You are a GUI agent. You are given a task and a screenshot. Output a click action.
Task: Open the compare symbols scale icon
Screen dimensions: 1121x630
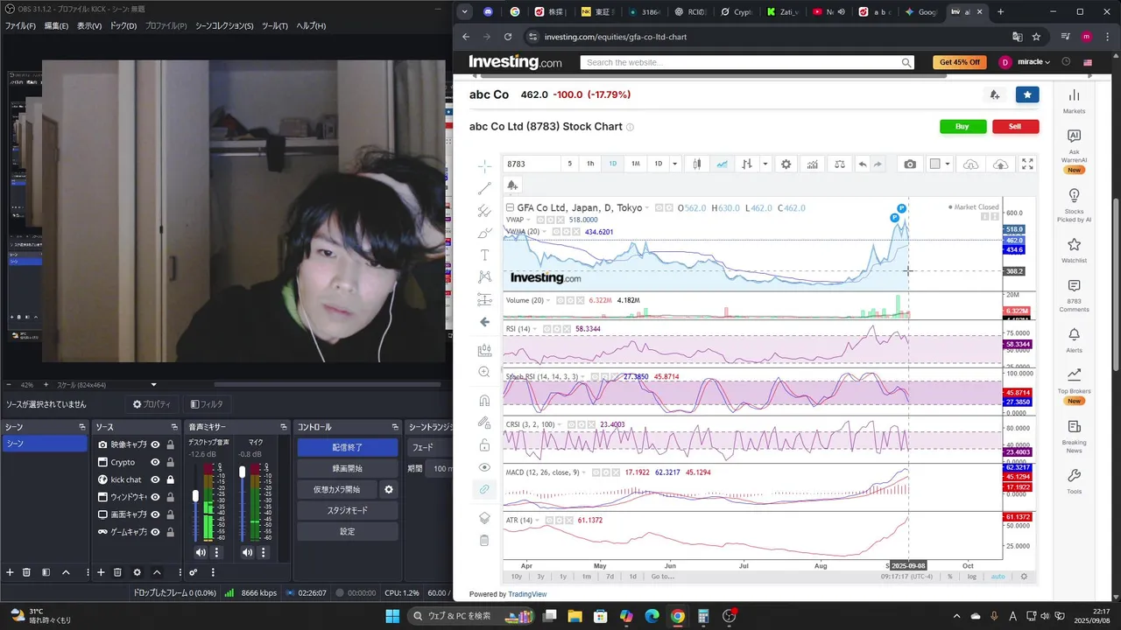[840, 164]
